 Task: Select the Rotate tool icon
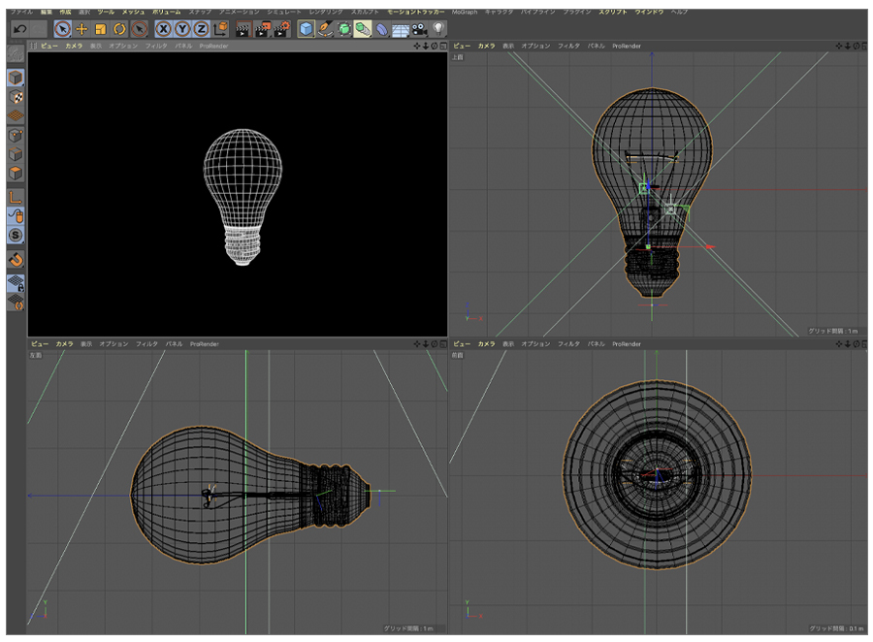(x=119, y=29)
